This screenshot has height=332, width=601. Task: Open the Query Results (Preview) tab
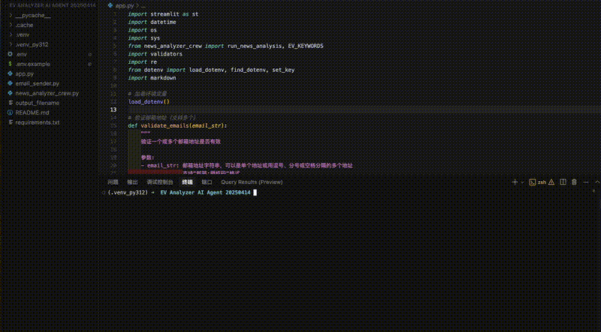252,182
